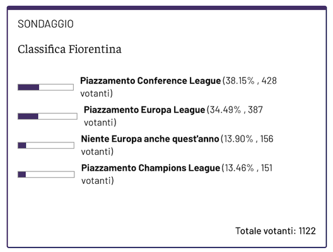Click the Europa League result progress bar
Viewport: 333px width, 252px height.
pyautogui.click(x=47, y=117)
